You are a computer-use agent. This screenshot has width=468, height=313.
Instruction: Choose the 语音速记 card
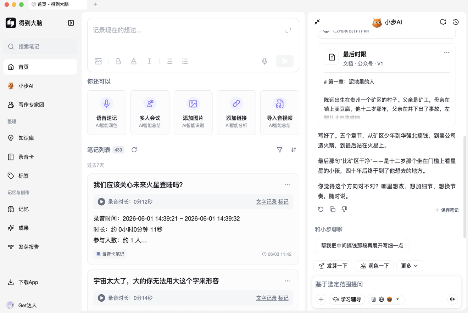(x=107, y=113)
